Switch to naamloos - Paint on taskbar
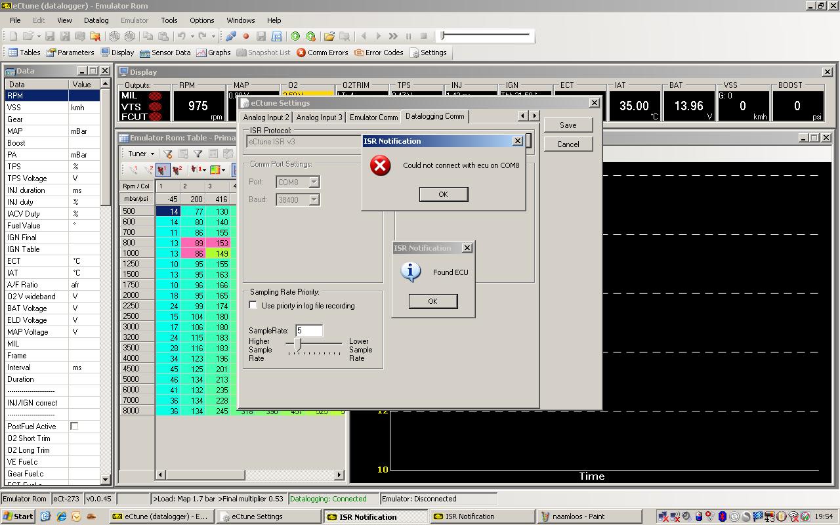 point(589,516)
